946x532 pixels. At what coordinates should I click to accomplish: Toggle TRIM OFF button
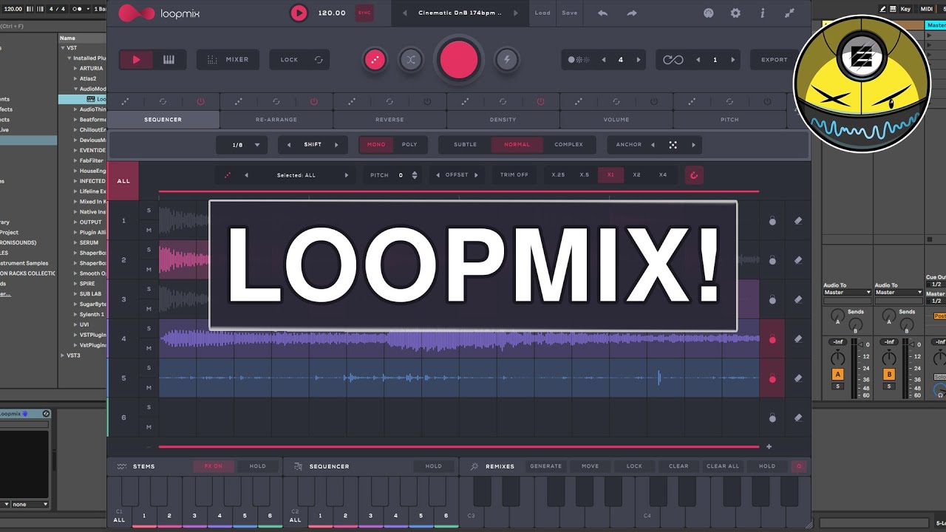pos(514,175)
